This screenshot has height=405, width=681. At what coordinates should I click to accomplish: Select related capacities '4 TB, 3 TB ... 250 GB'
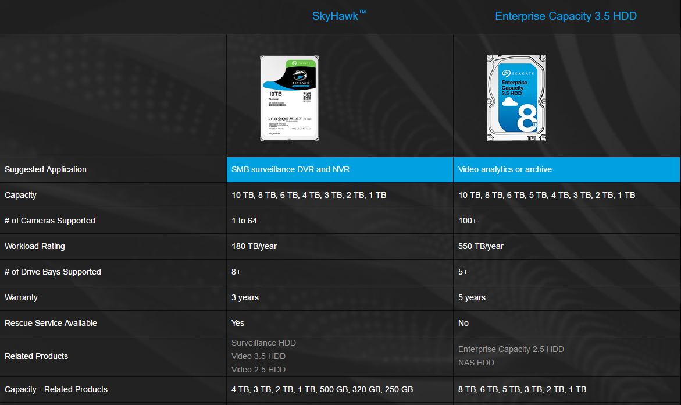click(322, 390)
